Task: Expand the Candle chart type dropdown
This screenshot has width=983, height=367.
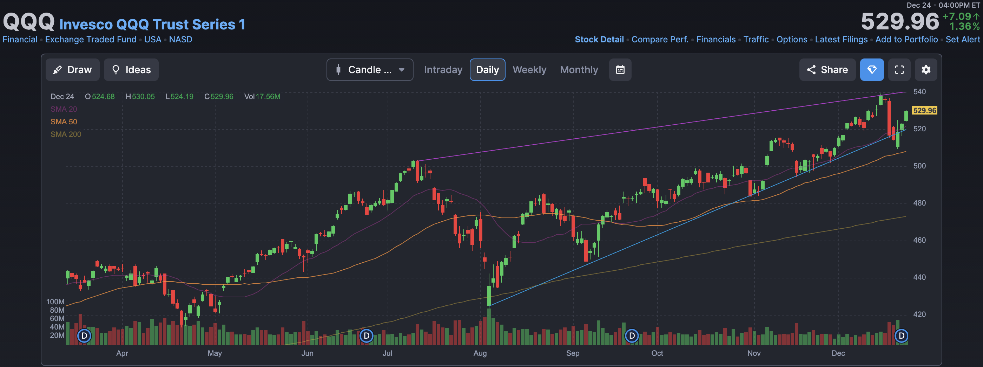Action: tap(369, 70)
